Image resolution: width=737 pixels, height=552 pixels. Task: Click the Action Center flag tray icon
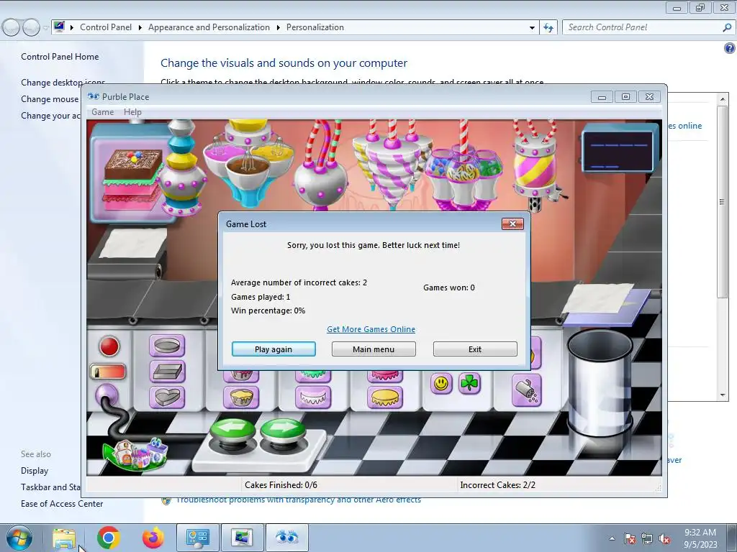pyautogui.click(x=630, y=539)
